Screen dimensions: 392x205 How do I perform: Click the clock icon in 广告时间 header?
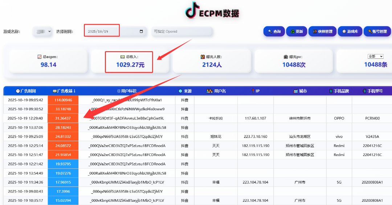tap(18, 91)
